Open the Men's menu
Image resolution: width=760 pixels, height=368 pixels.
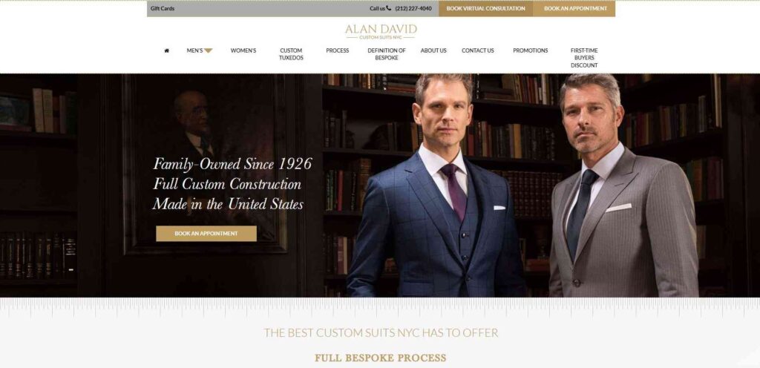pyautogui.click(x=195, y=50)
